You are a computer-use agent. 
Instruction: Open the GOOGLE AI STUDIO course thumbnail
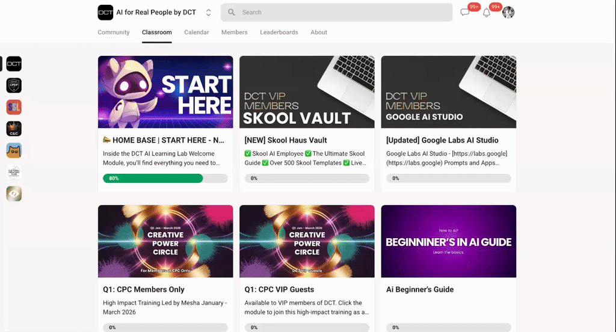[x=449, y=92]
